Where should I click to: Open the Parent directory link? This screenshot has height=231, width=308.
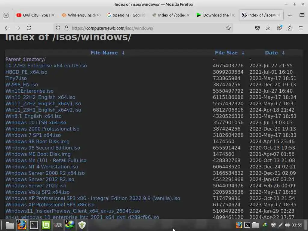coord(26,59)
